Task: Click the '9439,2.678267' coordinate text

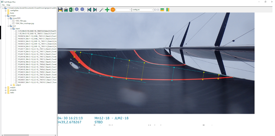Action: tap(69, 122)
